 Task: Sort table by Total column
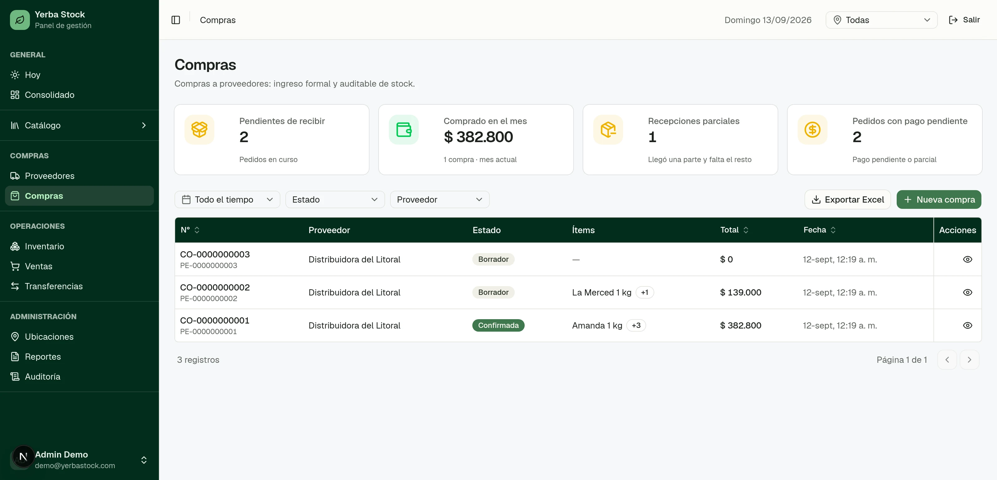[x=734, y=230]
